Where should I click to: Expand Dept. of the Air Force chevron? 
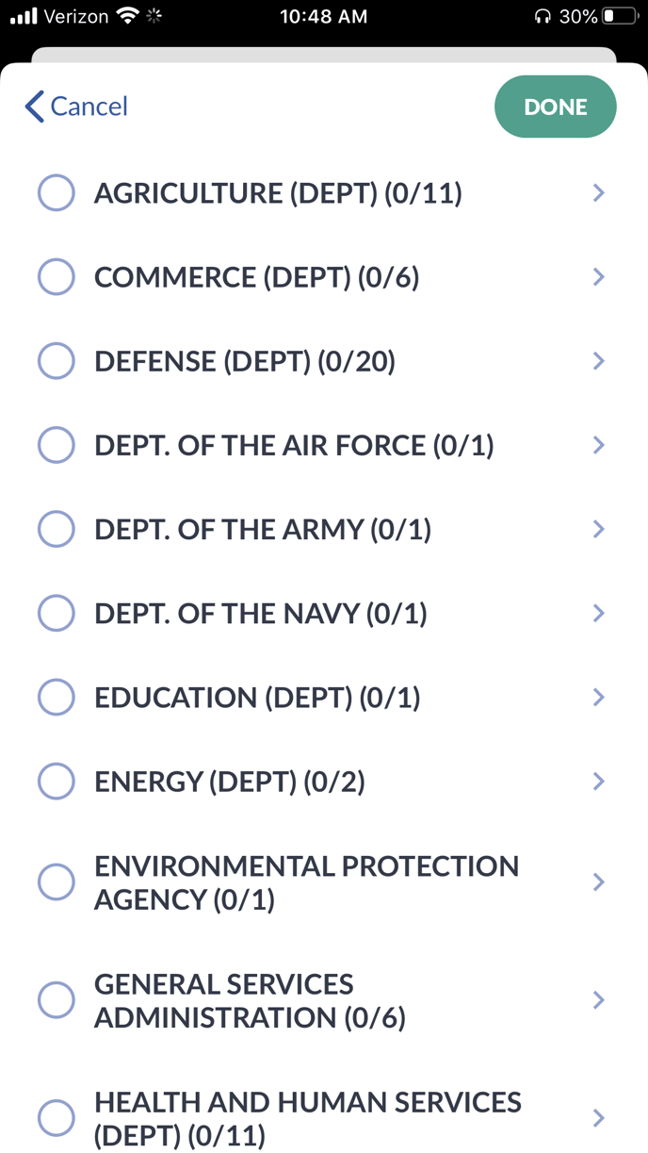click(598, 445)
